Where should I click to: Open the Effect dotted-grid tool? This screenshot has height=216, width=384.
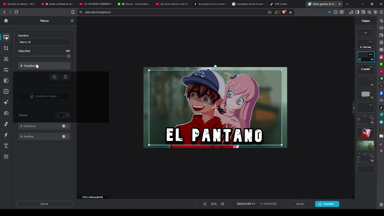tap(6, 91)
